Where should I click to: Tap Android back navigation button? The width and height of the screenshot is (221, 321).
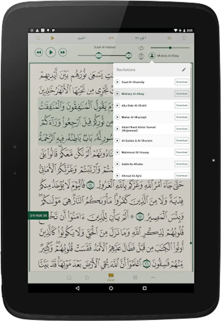pos(77,288)
